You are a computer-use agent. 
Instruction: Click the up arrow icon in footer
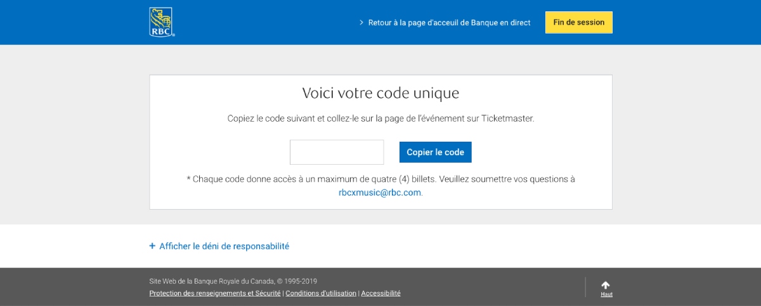point(606,285)
